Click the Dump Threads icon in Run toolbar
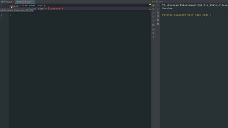 tap(153, 17)
